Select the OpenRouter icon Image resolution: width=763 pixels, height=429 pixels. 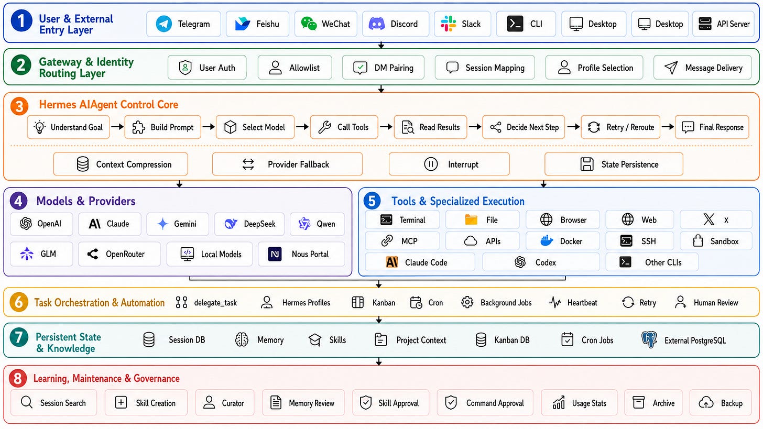pyautogui.click(x=93, y=254)
